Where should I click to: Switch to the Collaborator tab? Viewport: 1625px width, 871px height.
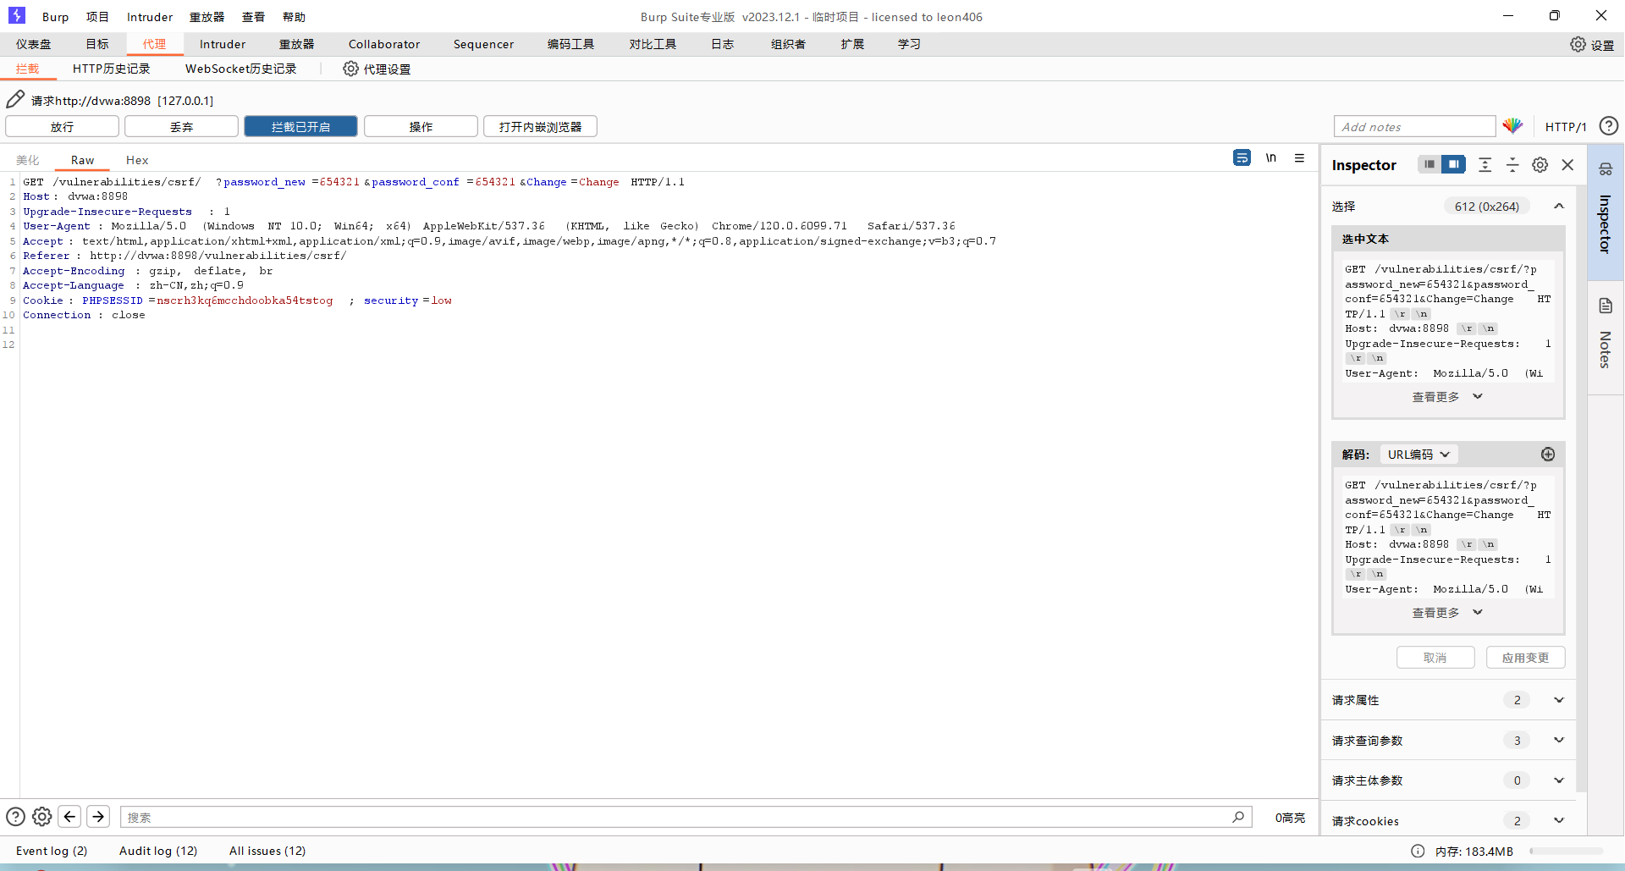(x=384, y=44)
